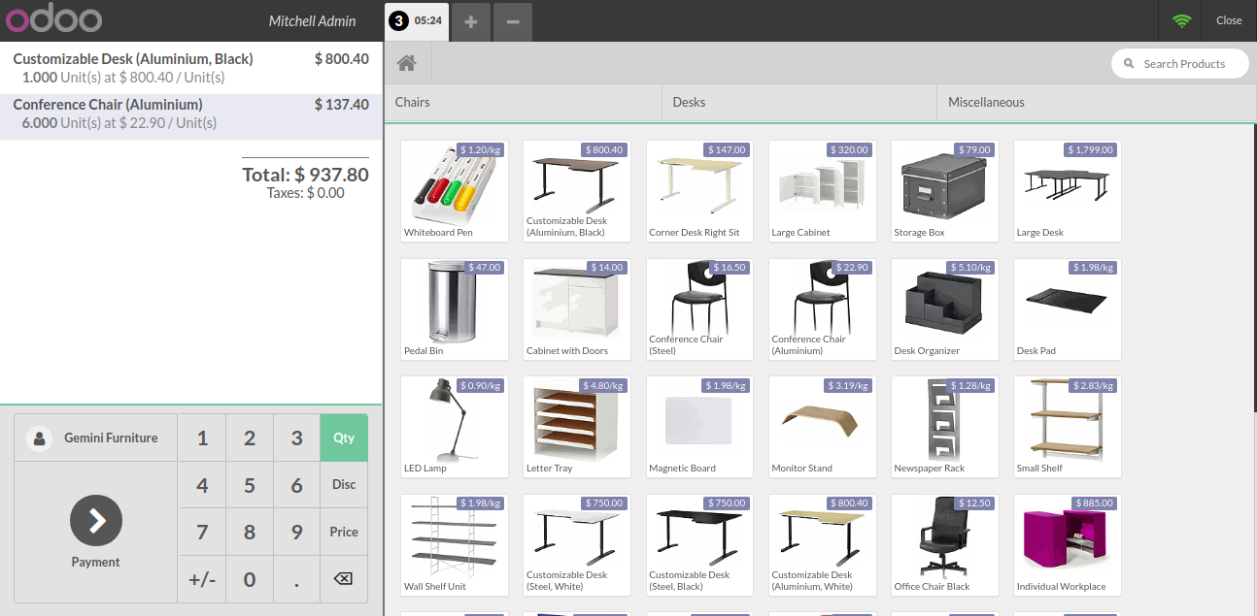Image resolution: width=1257 pixels, height=616 pixels.
Task: Add Whiteboard Pen product
Action: click(455, 191)
